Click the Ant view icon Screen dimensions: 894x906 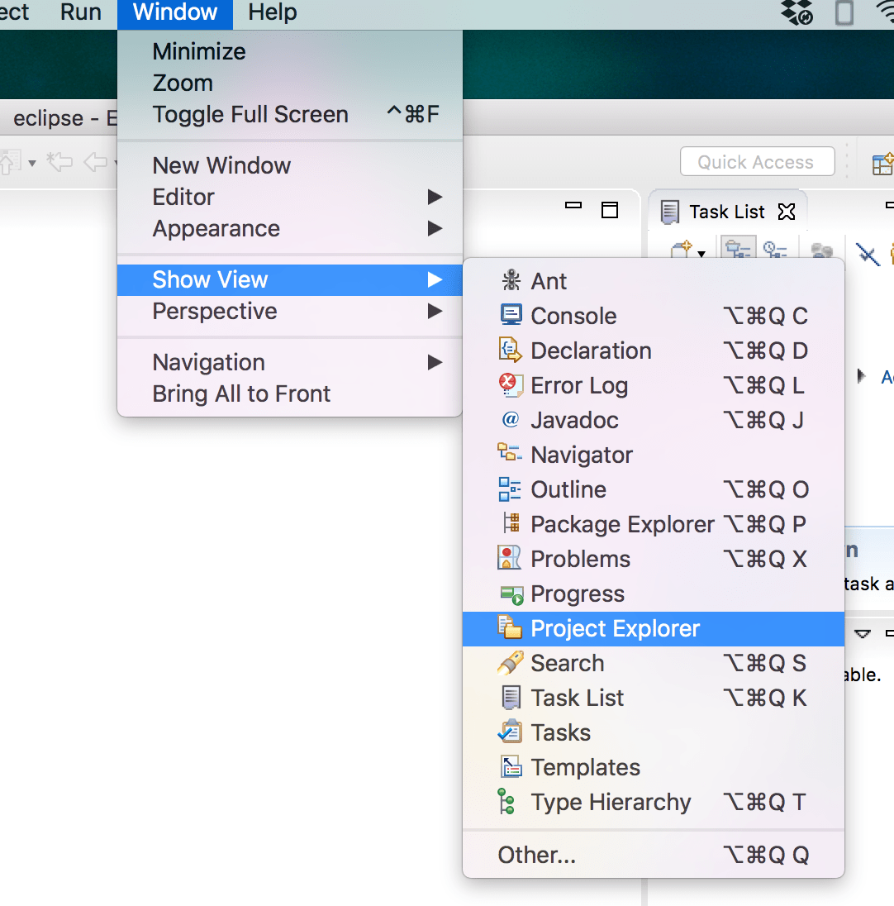coord(511,280)
